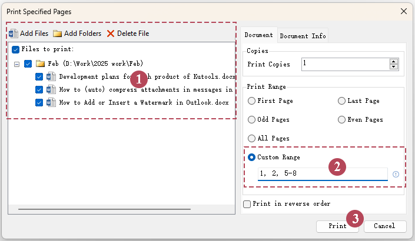Image resolution: width=415 pixels, height=241 pixels.
Task: Click the Cancel button
Action: [x=385, y=226]
